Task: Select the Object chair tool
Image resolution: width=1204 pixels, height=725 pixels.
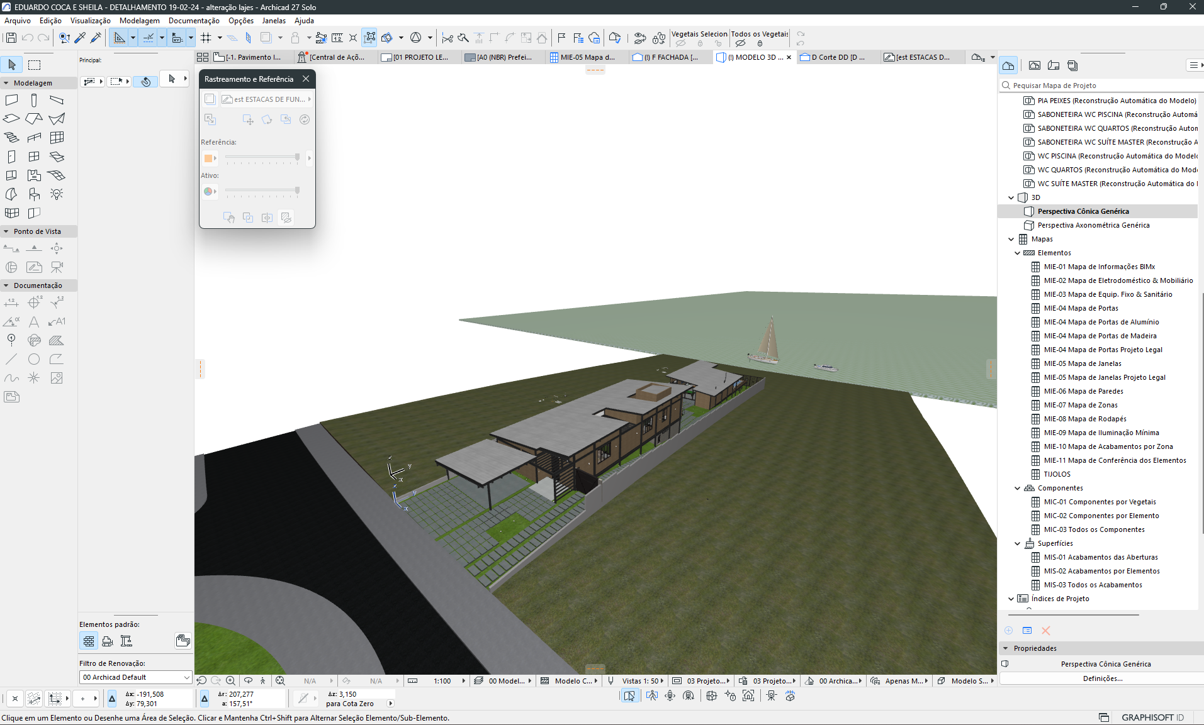Action: [x=34, y=194]
